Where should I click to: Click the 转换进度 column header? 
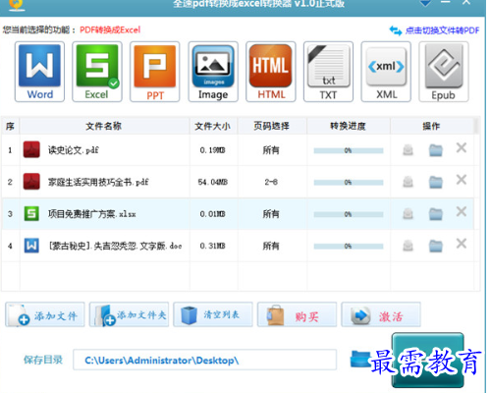coord(348,126)
